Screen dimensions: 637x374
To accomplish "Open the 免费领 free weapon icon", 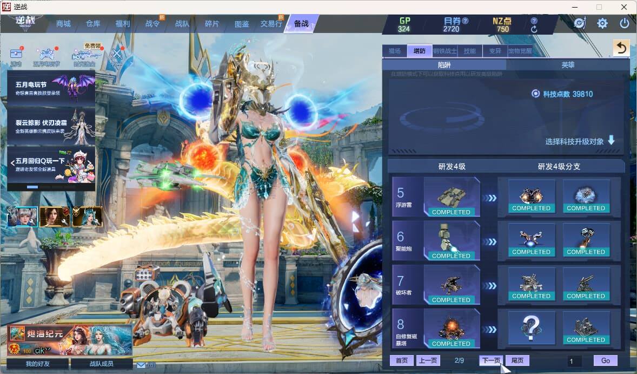I will (x=84, y=56).
